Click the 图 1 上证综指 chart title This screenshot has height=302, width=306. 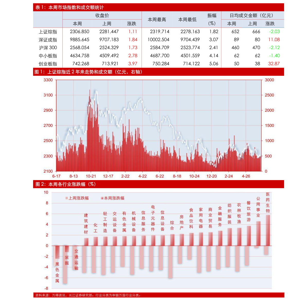click(x=88, y=72)
